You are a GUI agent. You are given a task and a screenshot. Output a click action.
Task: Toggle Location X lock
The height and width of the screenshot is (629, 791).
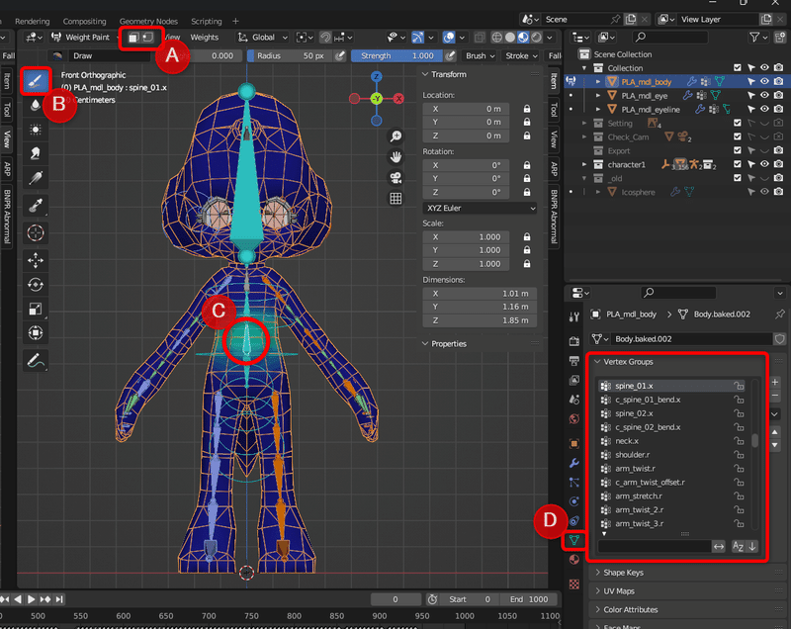[x=527, y=109]
